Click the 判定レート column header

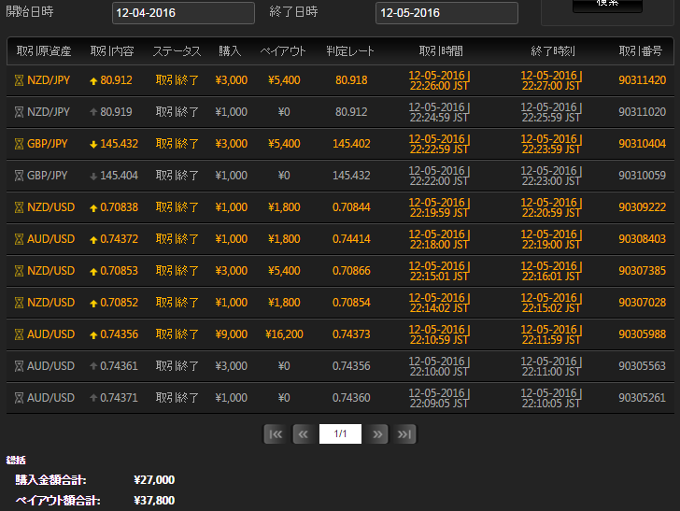tap(350, 50)
